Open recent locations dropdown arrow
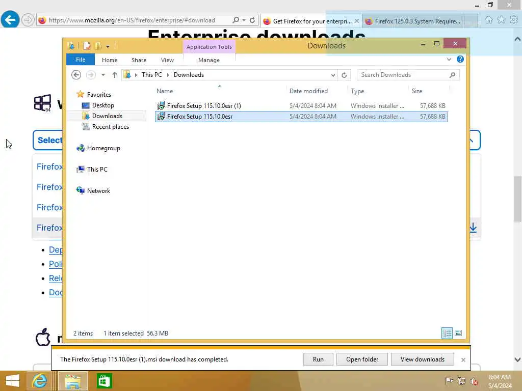The image size is (522, 391). tap(103, 75)
